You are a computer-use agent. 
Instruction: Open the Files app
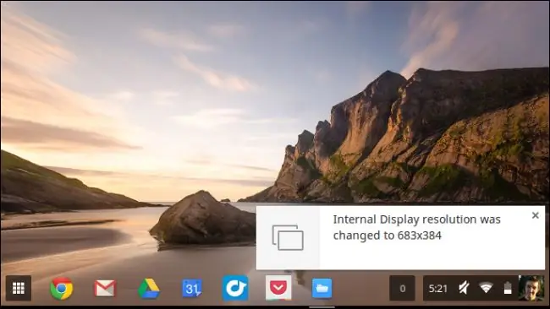point(322,289)
